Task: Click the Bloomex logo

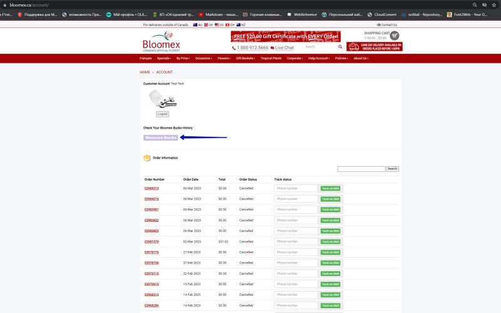Action: pyautogui.click(x=162, y=41)
